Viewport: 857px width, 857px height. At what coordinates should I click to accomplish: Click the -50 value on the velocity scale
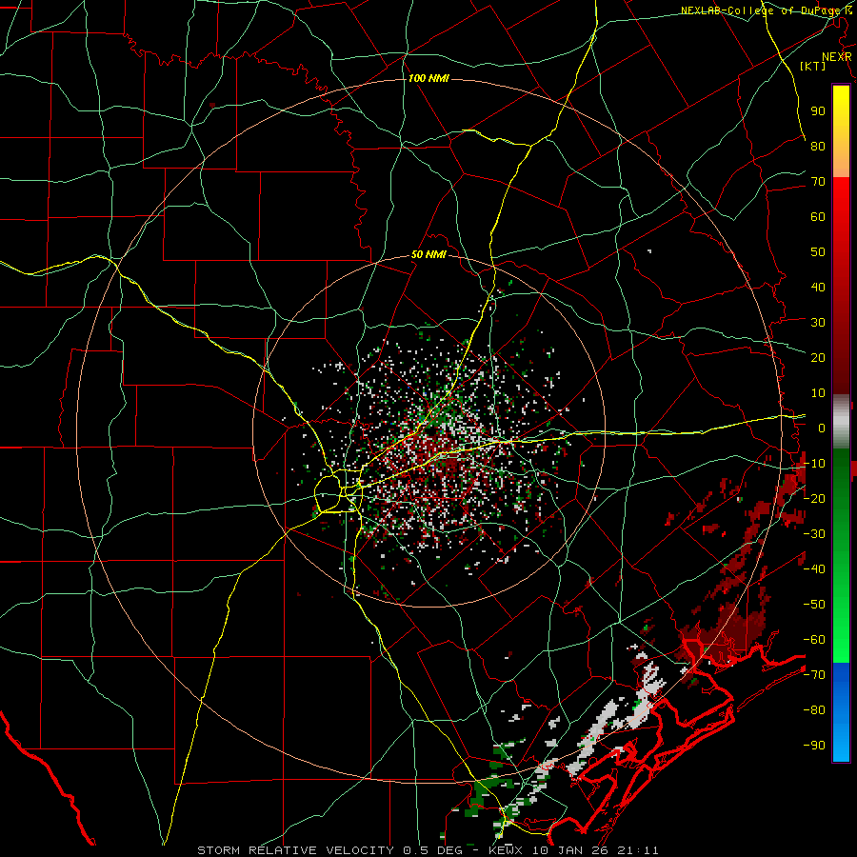tap(814, 604)
